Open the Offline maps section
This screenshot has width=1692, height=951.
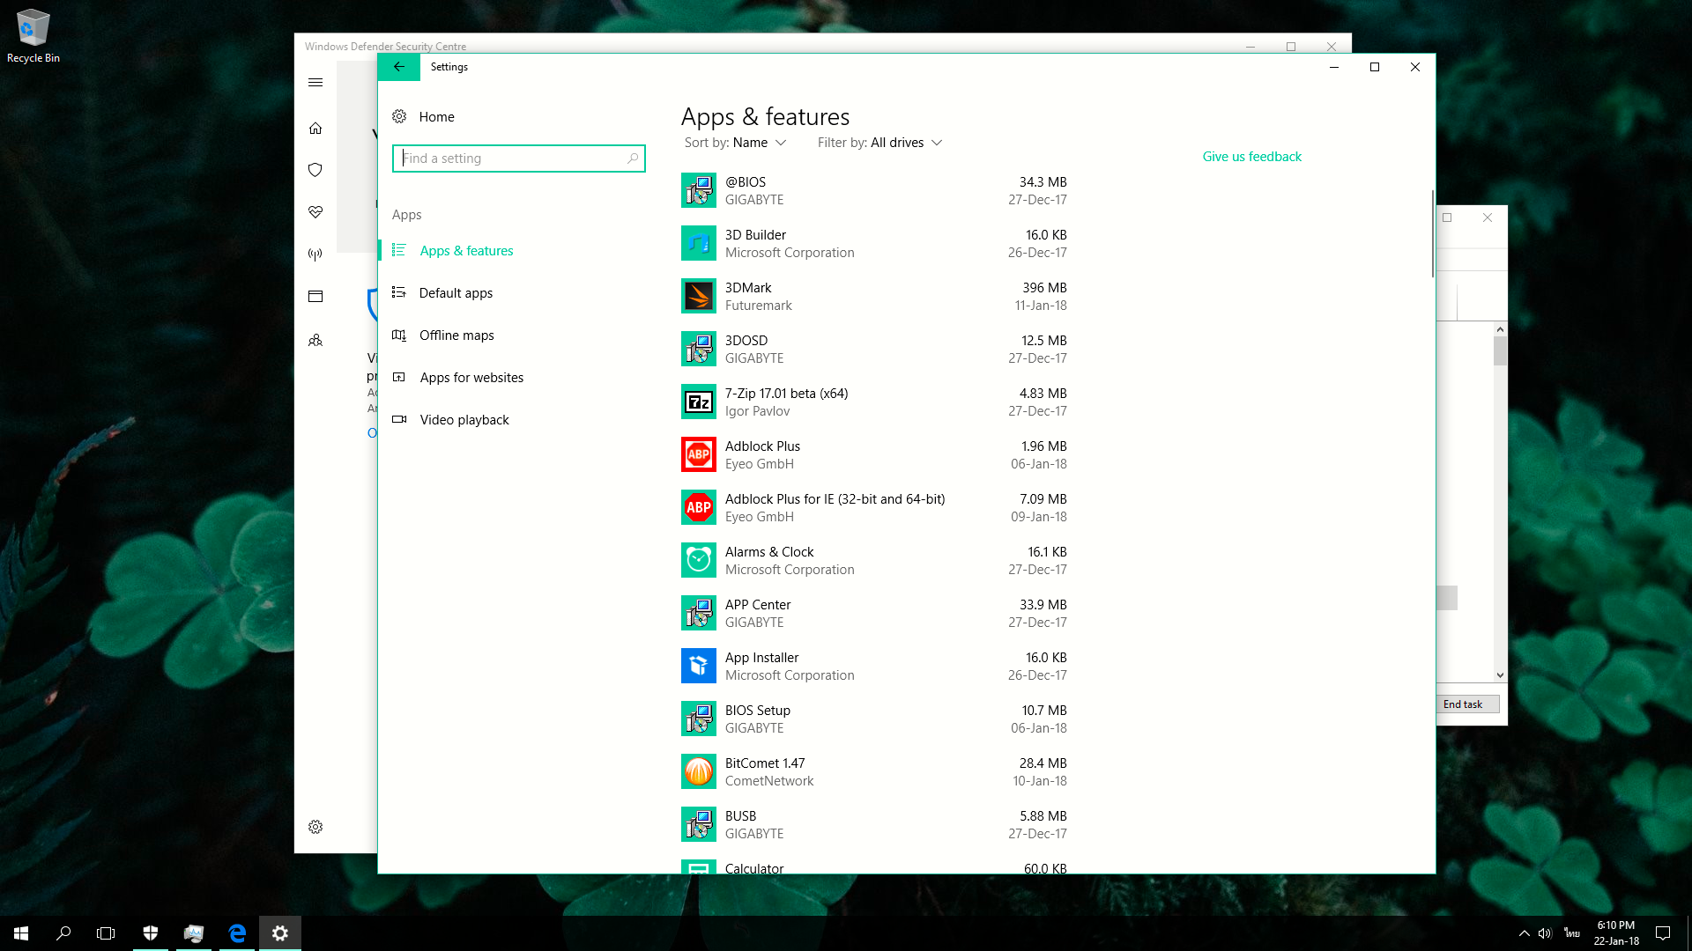(x=456, y=335)
